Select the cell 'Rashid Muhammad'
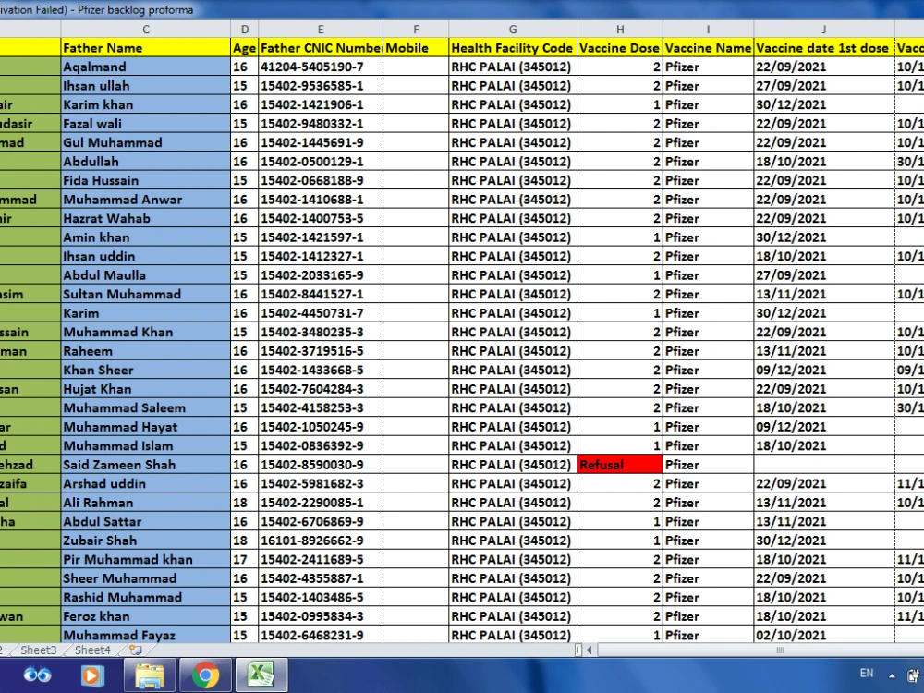The width and height of the screenshot is (924, 693). 146,597
